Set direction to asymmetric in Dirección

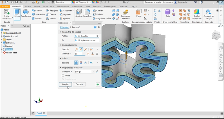coord(91,49)
